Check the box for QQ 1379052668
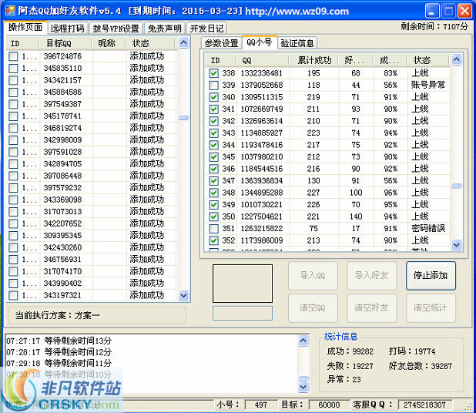 click(x=213, y=85)
